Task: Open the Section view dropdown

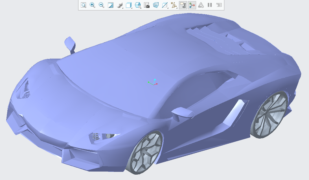Action: coord(165,5)
